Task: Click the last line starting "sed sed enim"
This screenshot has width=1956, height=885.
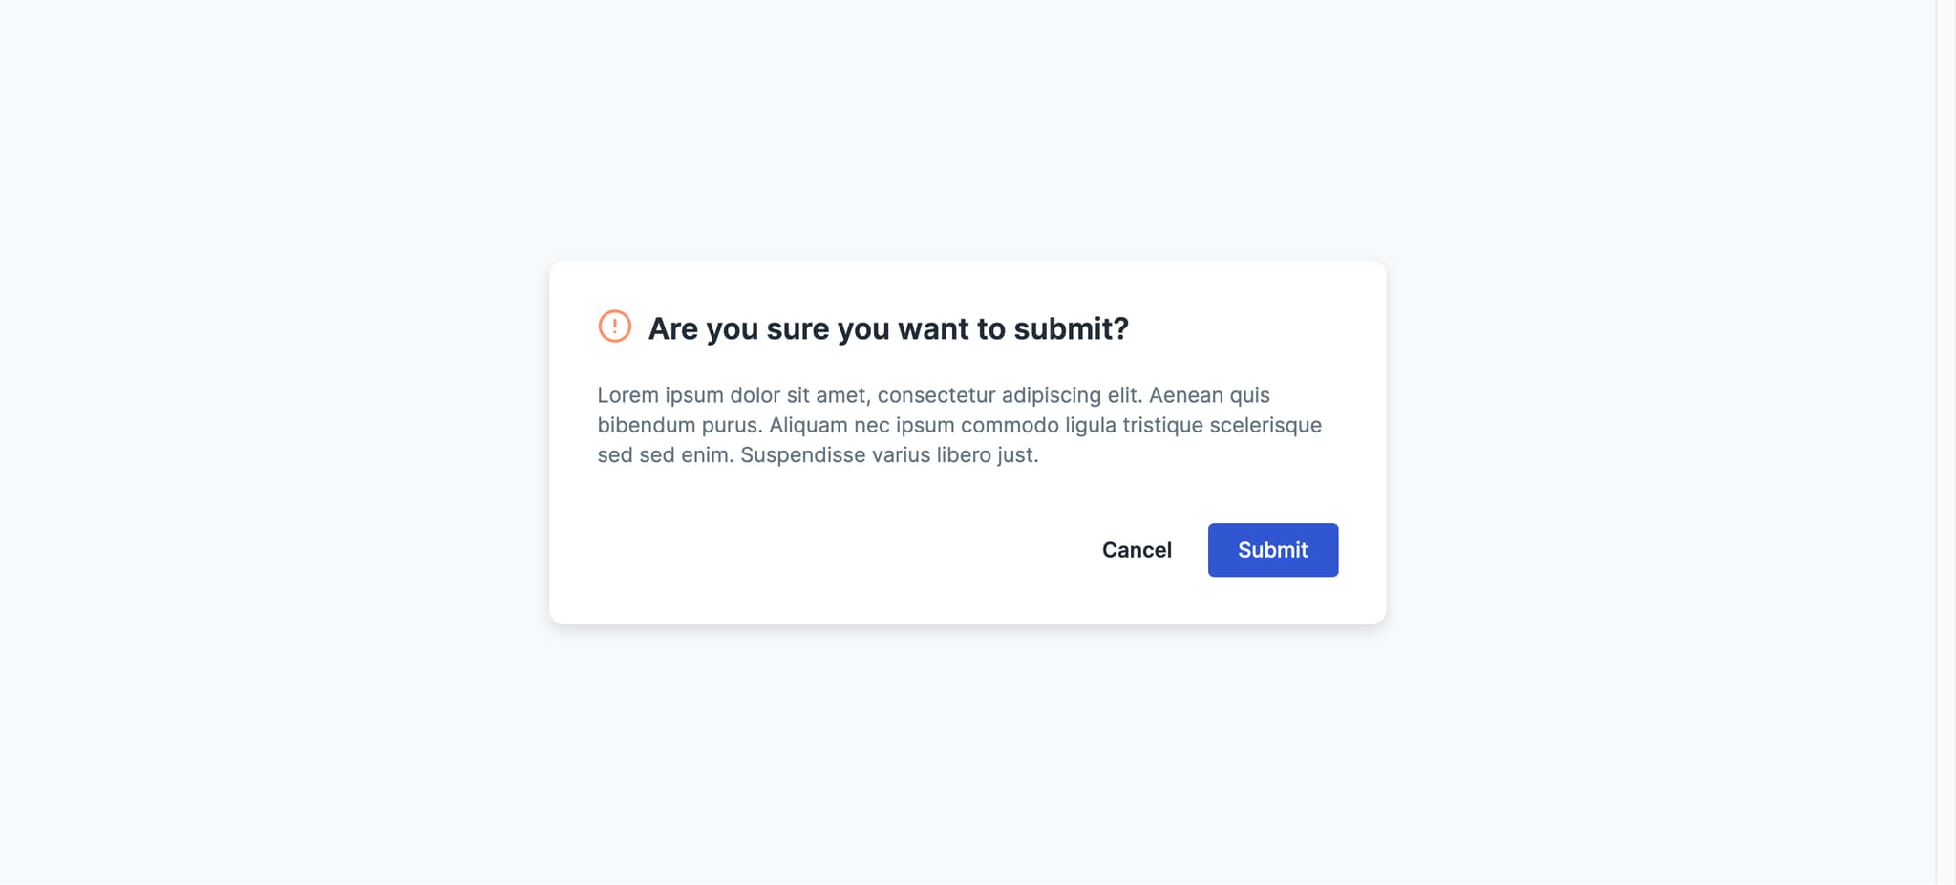Action: [x=818, y=455]
